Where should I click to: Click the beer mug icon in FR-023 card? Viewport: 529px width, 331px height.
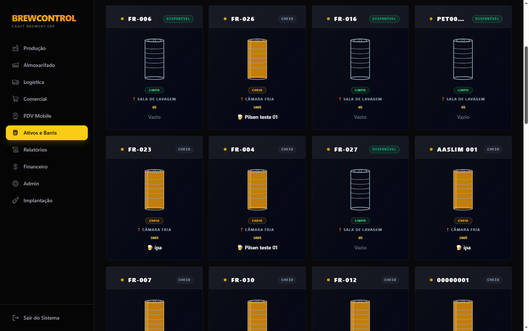pos(150,248)
